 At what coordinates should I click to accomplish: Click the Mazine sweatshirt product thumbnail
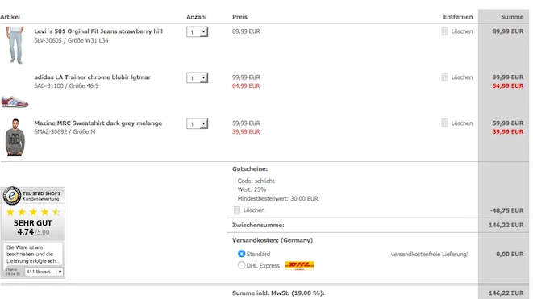tap(15, 137)
